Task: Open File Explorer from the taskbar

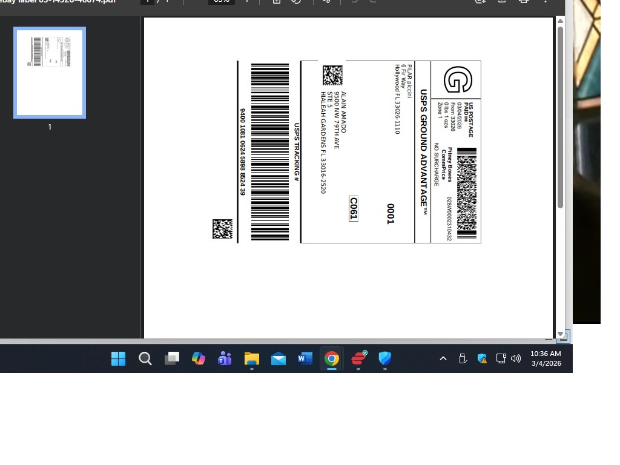Action: pyautogui.click(x=251, y=359)
